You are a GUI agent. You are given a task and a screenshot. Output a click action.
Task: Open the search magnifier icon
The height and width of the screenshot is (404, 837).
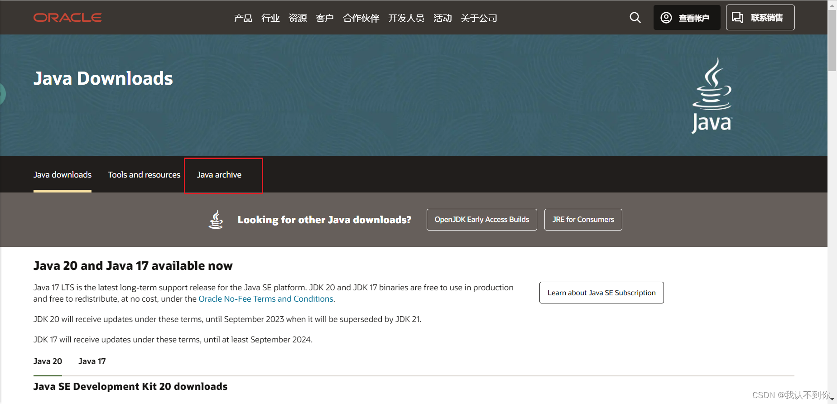pos(635,18)
